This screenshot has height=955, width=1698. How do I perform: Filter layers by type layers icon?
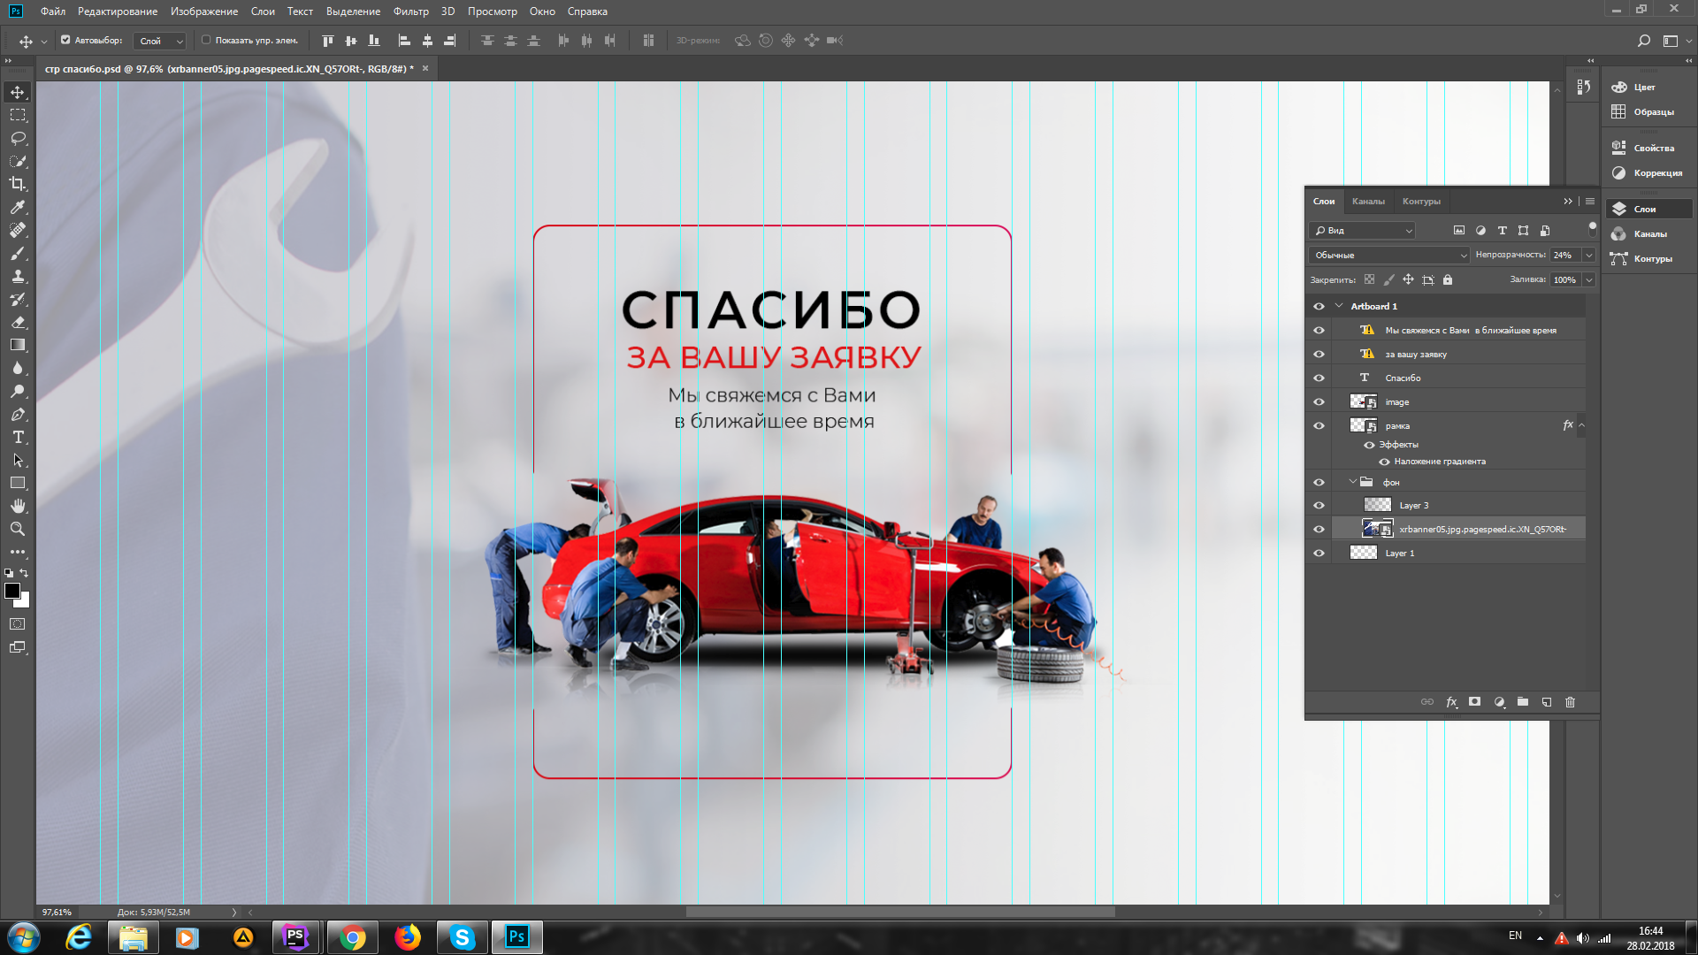point(1502,230)
